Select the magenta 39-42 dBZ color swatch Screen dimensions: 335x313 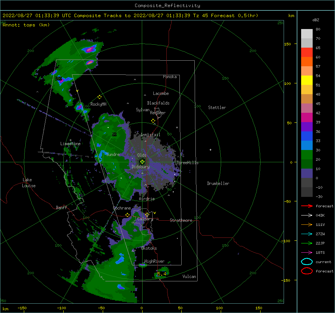tap(307, 117)
